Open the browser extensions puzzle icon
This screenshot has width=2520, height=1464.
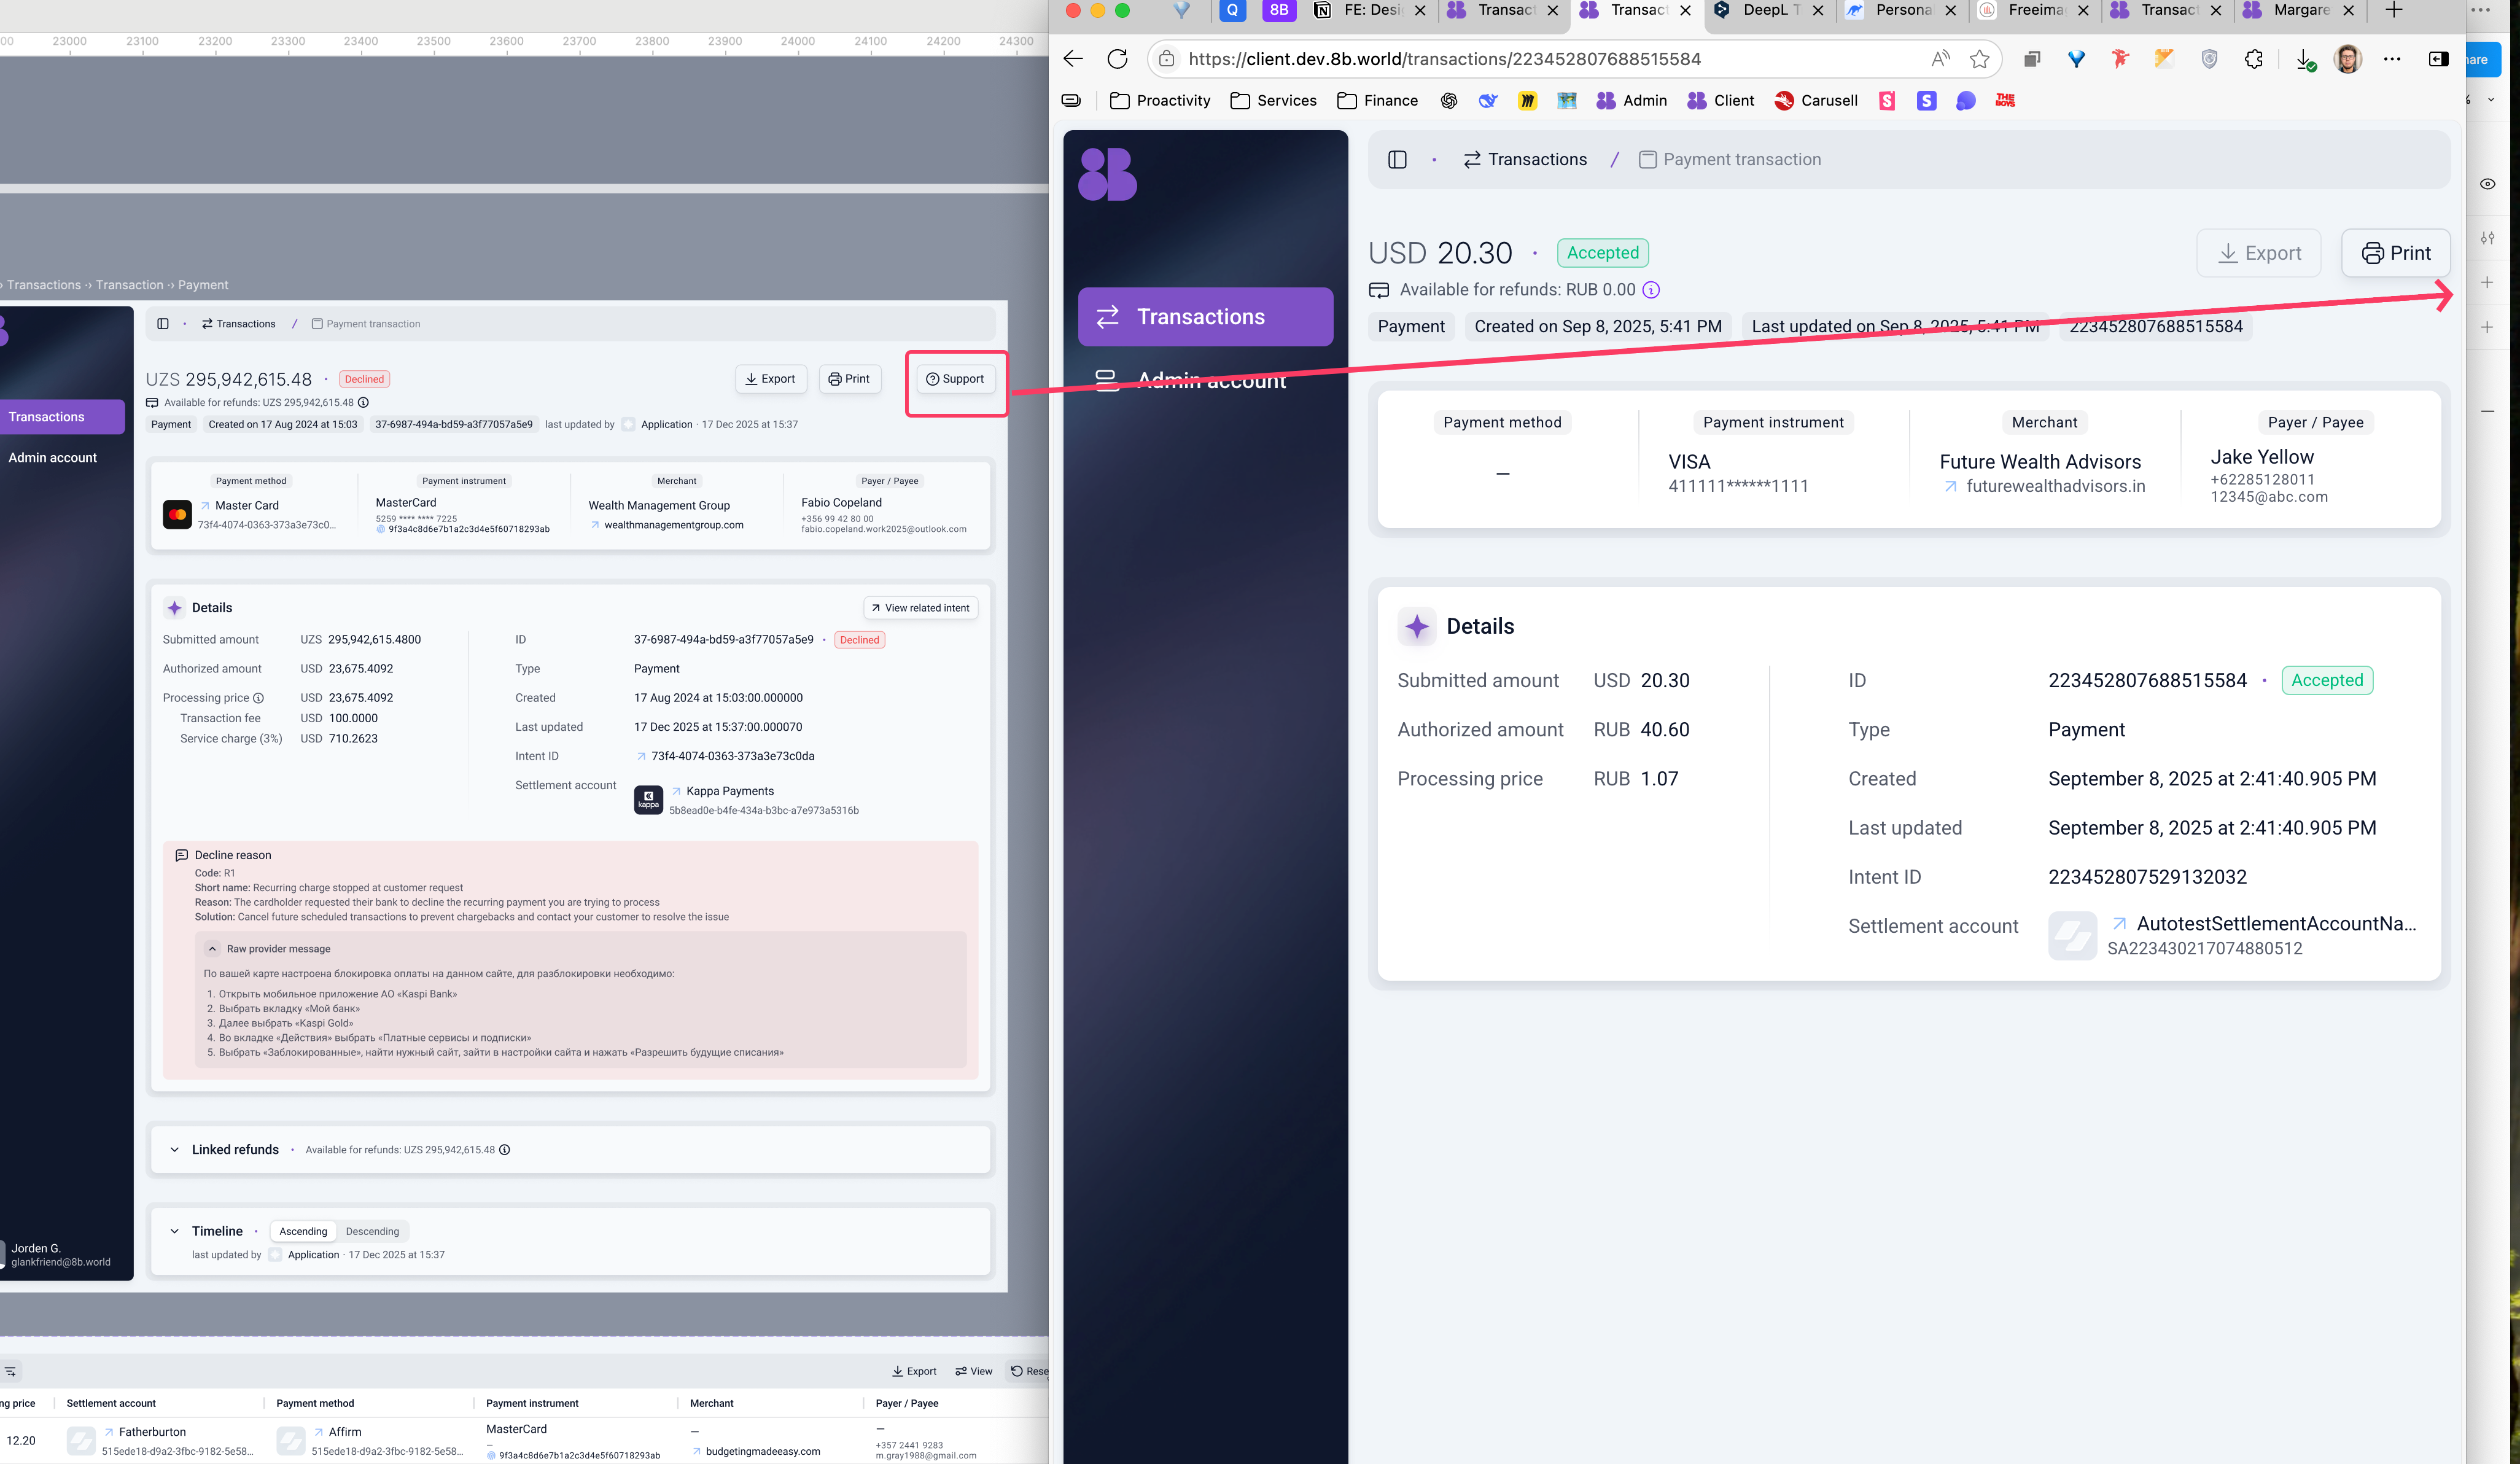click(x=2253, y=59)
